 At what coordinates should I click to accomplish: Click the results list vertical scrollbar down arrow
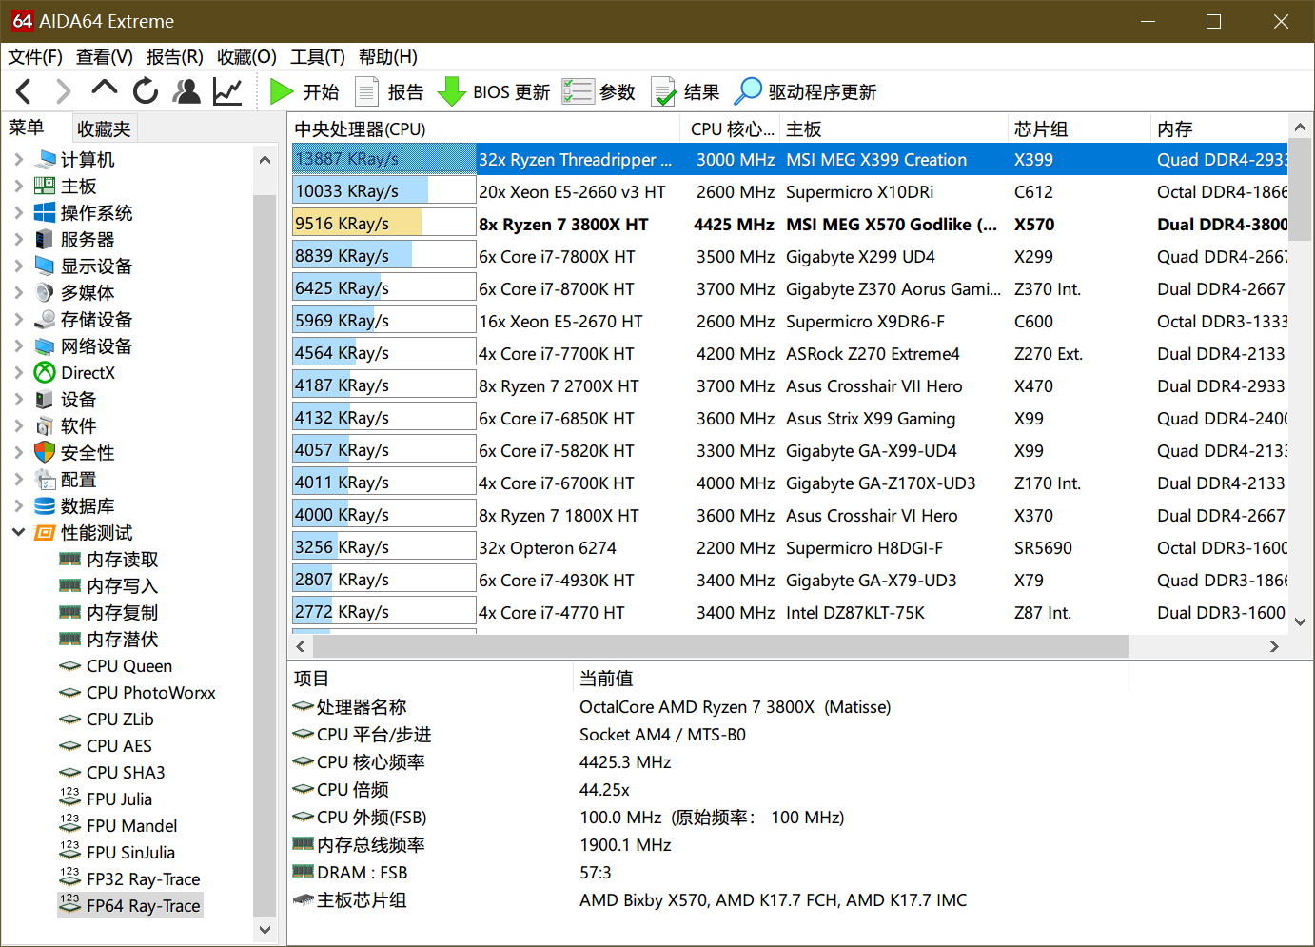[x=1300, y=620]
